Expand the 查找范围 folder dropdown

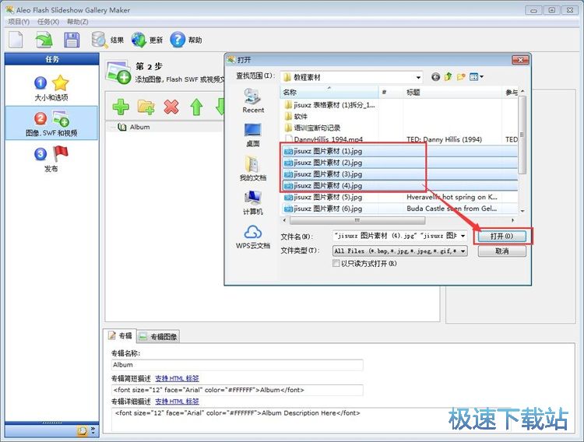(x=418, y=78)
